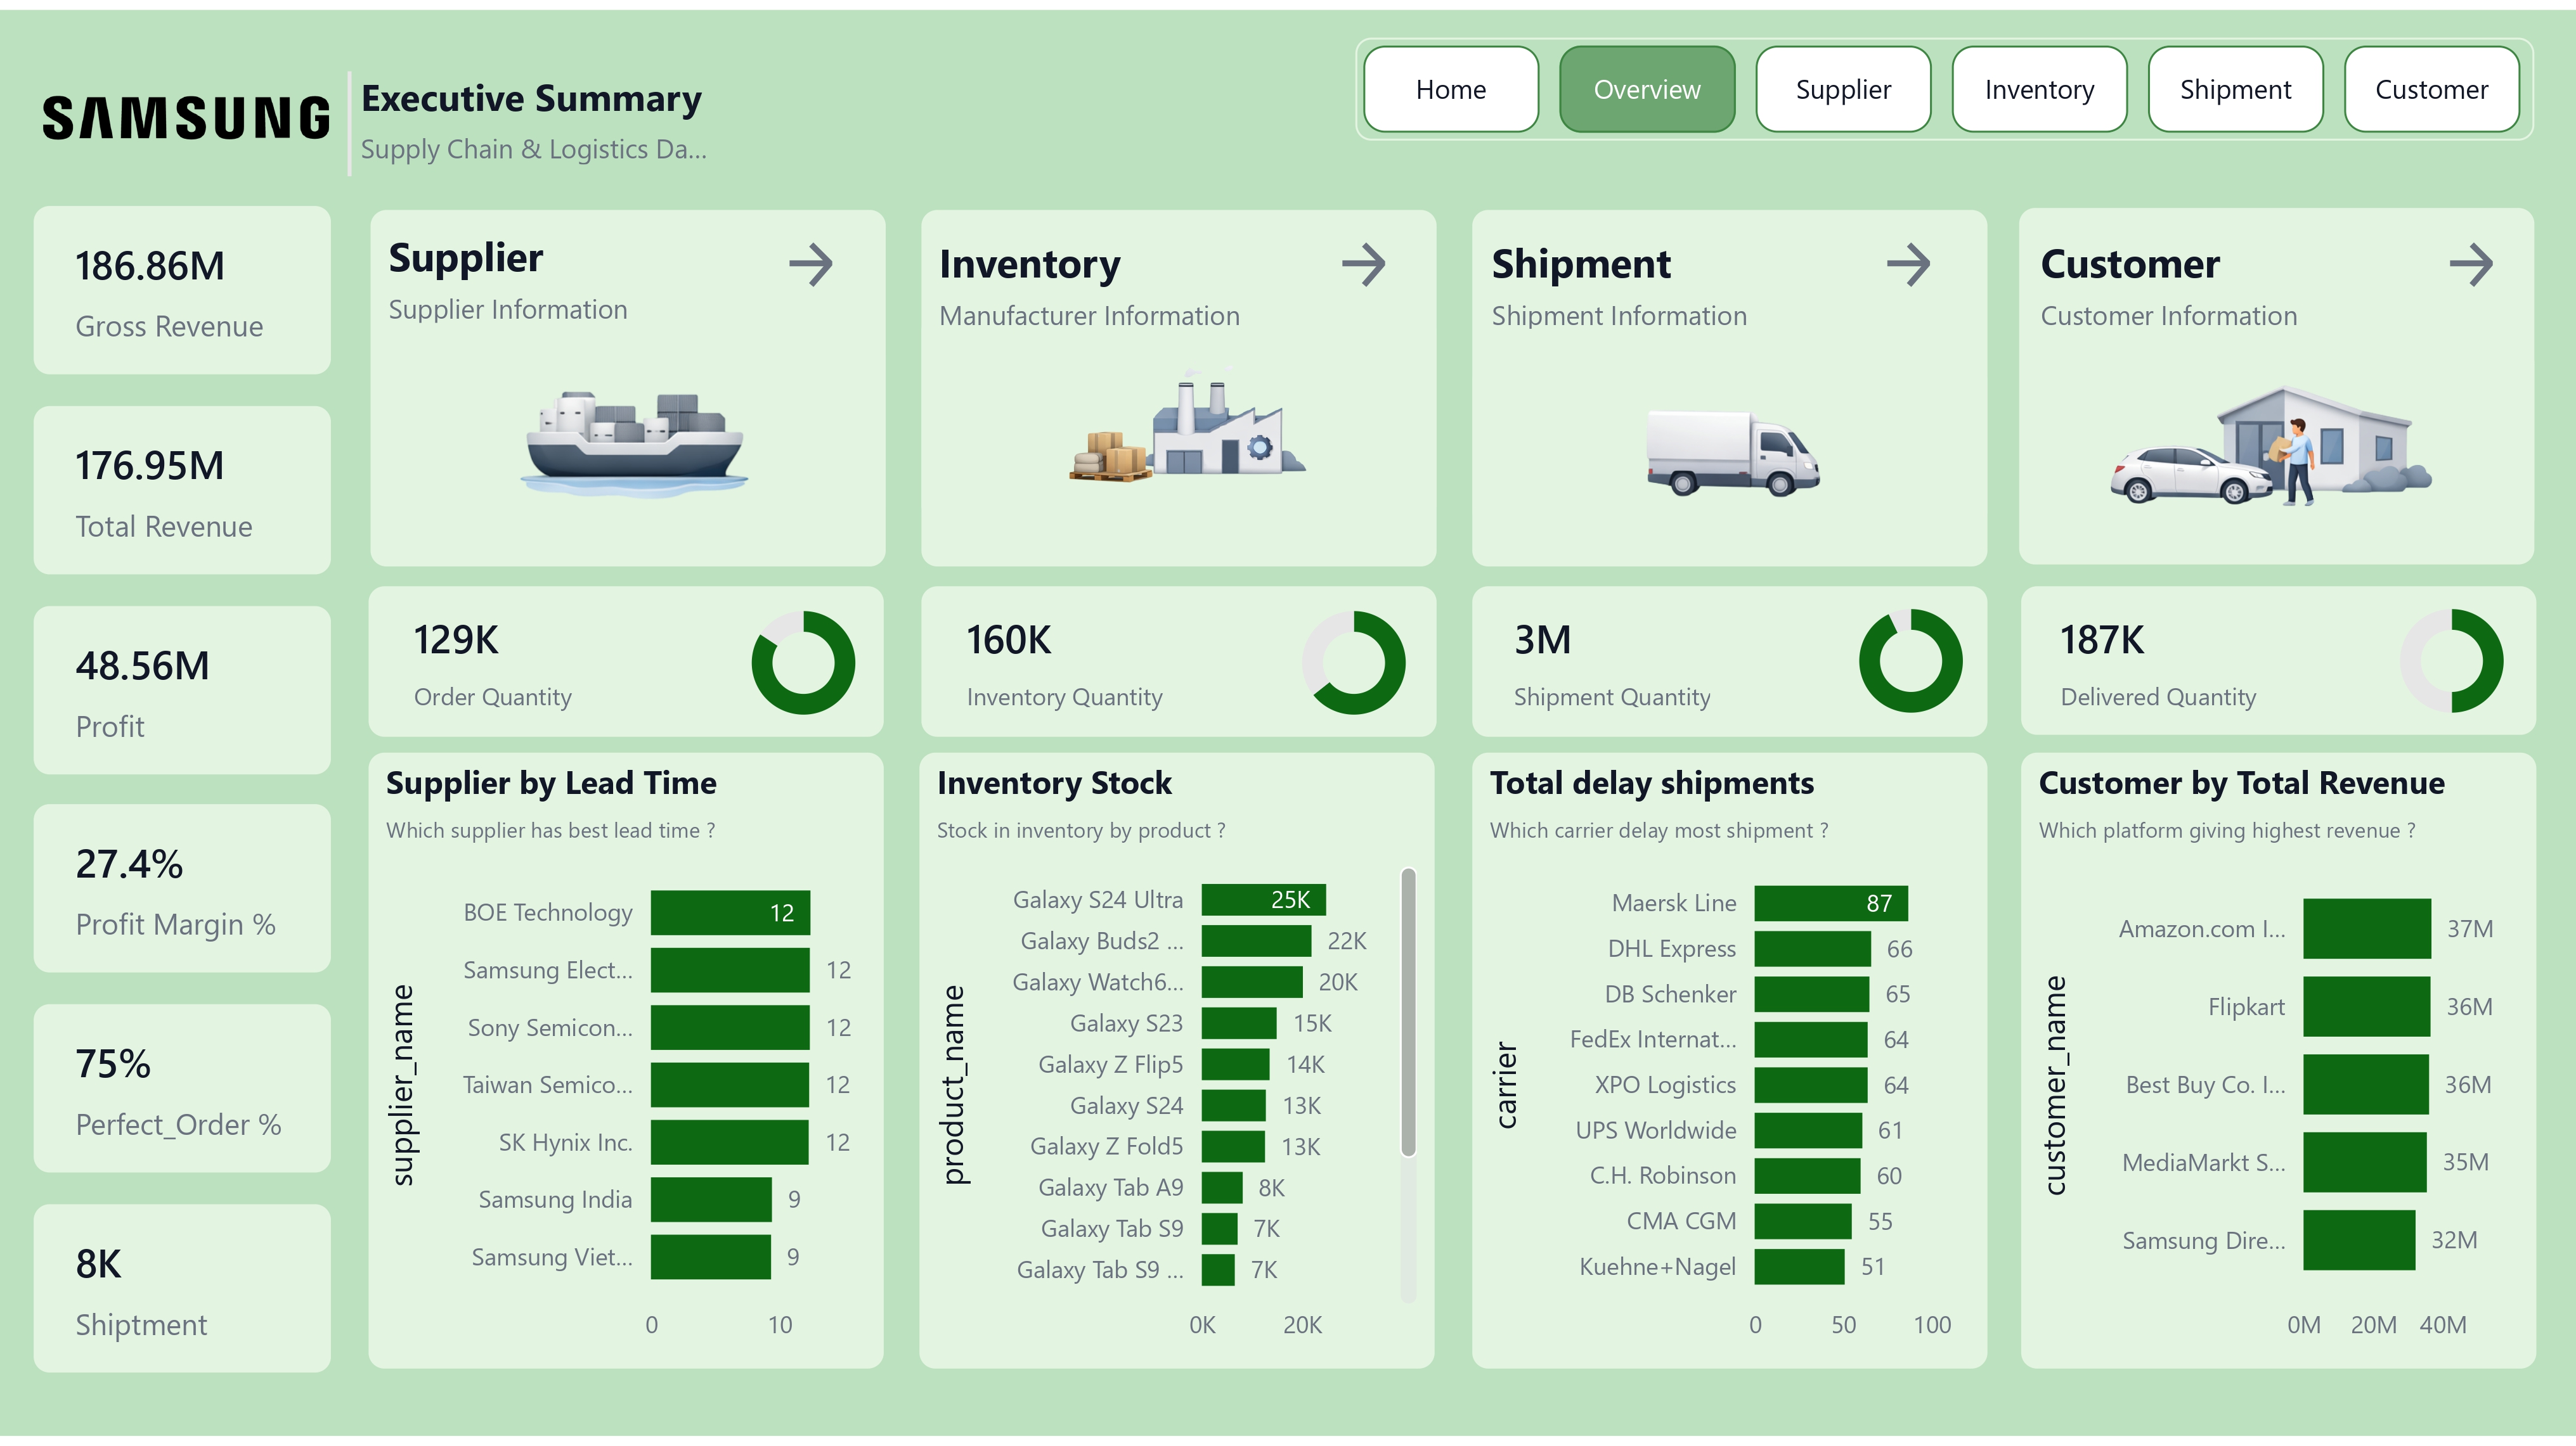2576x1446 pixels.
Task: Click the 'Samsung Elect...' supplier label
Action: (547, 970)
